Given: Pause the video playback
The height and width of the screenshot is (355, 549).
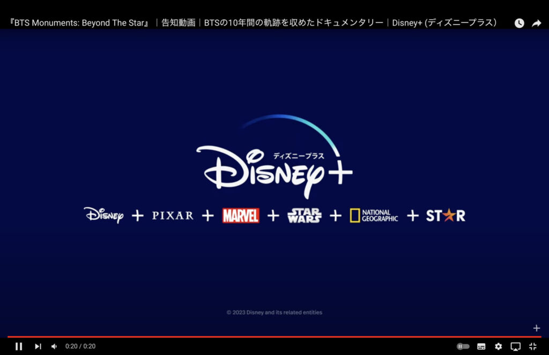Looking at the screenshot, I should tap(19, 346).
